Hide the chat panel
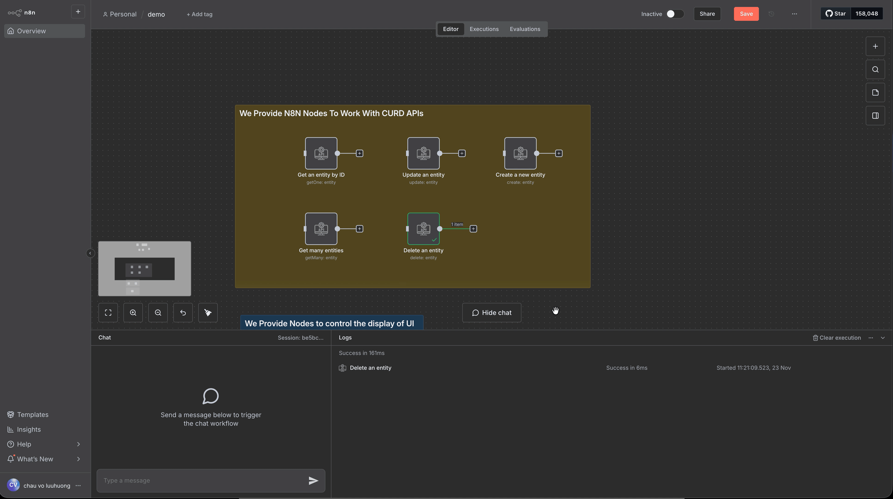 point(491,312)
